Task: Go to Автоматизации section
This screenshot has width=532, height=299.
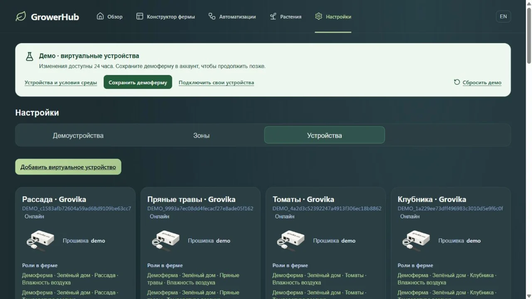Action: (x=232, y=17)
